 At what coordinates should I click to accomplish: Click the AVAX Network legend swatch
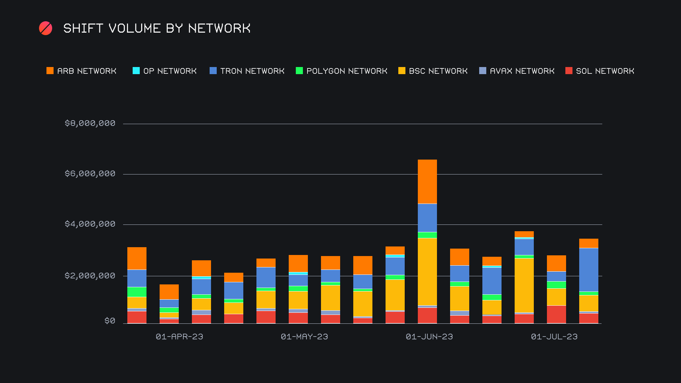[x=483, y=71]
